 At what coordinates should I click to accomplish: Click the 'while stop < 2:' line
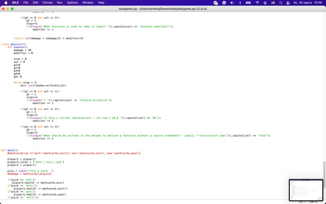point(25,83)
